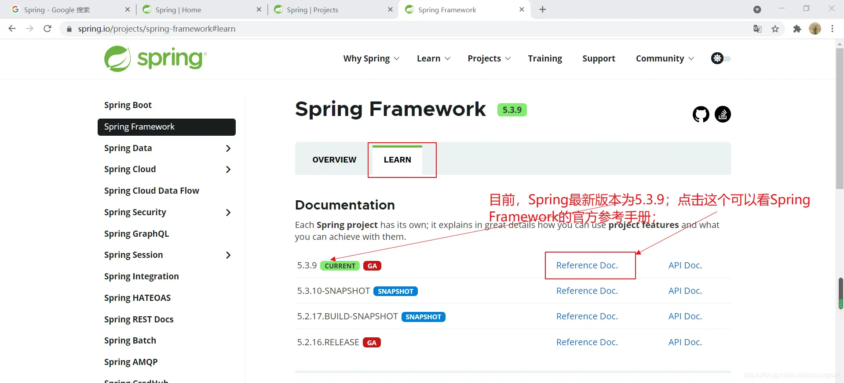Open the Training page
This screenshot has width=844, height=383.
point(545,58)
